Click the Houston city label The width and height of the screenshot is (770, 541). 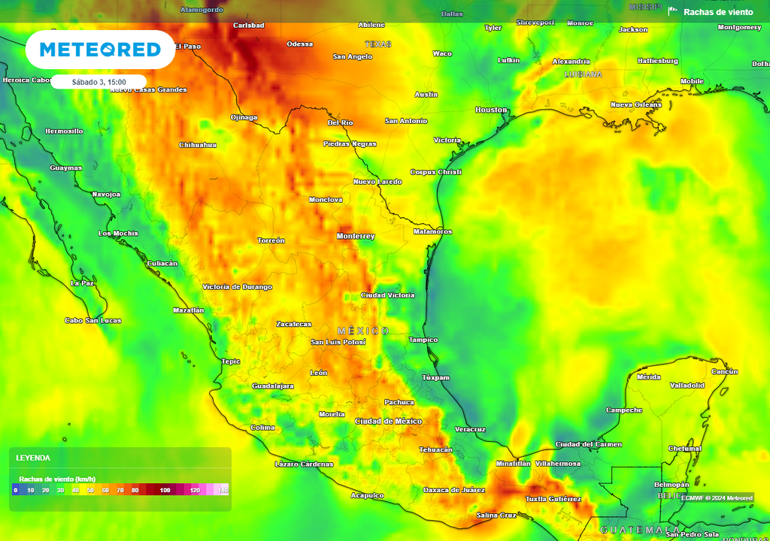click(491, 110)
